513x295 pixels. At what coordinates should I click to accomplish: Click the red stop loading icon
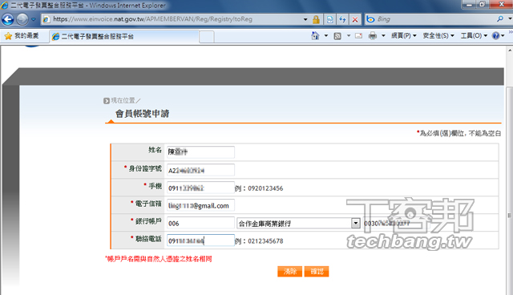click(x=355, y=19)
